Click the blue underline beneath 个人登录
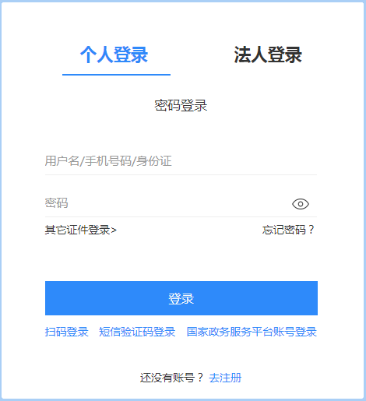 pos(116,75)
